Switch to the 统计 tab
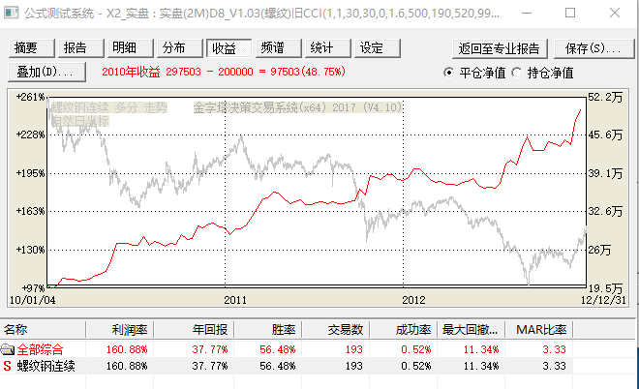The height and width of the screenshot is (389, 639). click(x=327, y=48)
